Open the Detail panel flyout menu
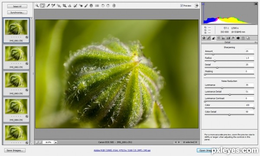 click(x=256, y=42)
